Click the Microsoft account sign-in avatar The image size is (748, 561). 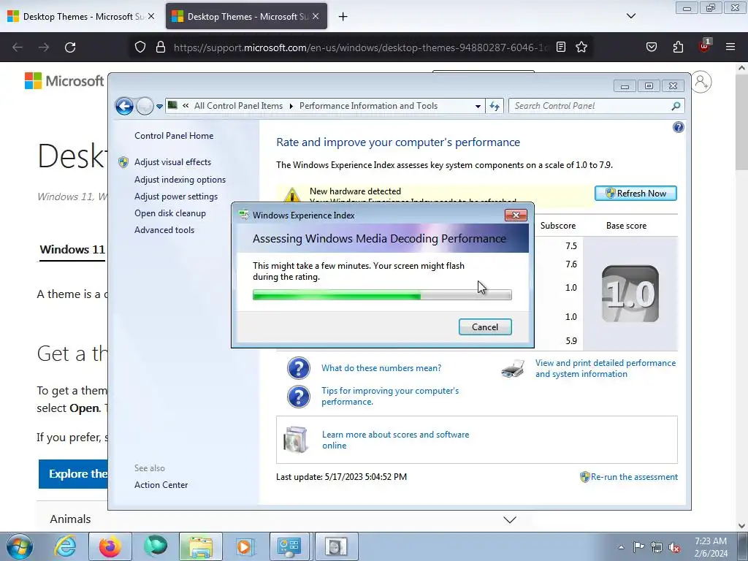click(x=701, y=82)
